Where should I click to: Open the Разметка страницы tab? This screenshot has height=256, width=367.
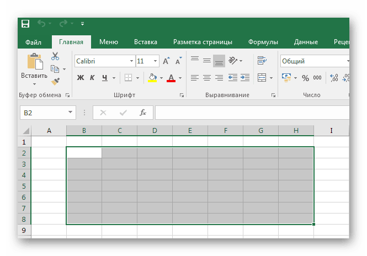[203, 42]
